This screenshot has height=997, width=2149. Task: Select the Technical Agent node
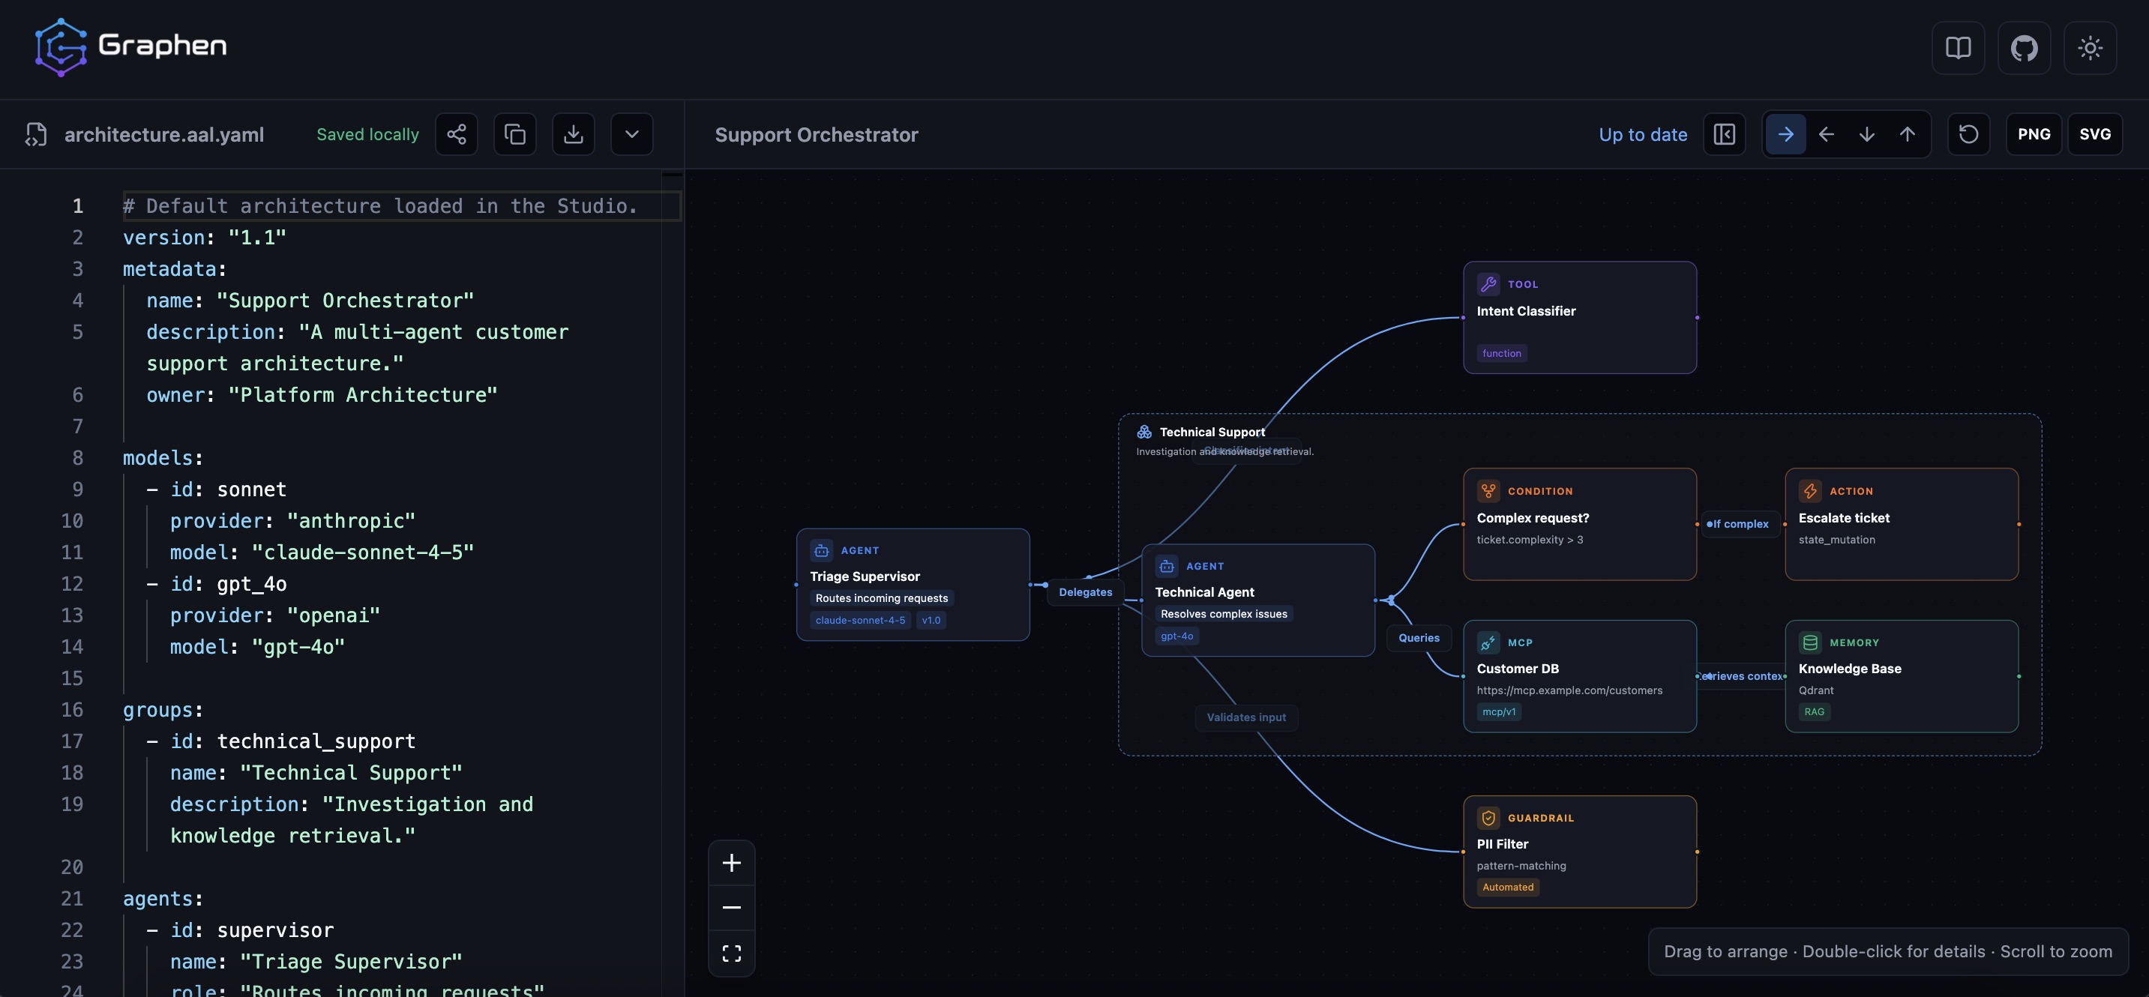pos(1257,600)
